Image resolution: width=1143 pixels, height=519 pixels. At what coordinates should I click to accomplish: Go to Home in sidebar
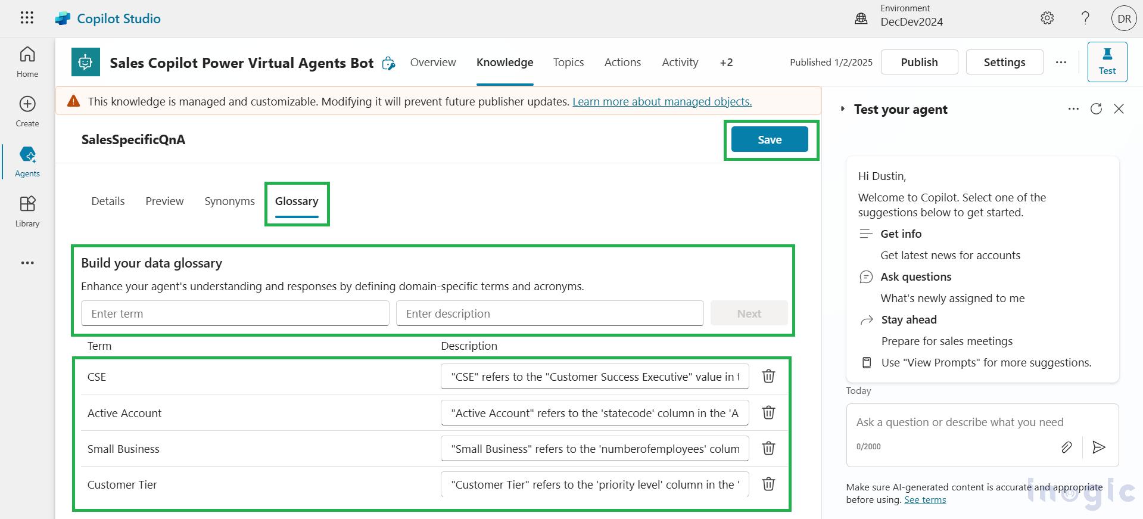(x=27, y=61)
